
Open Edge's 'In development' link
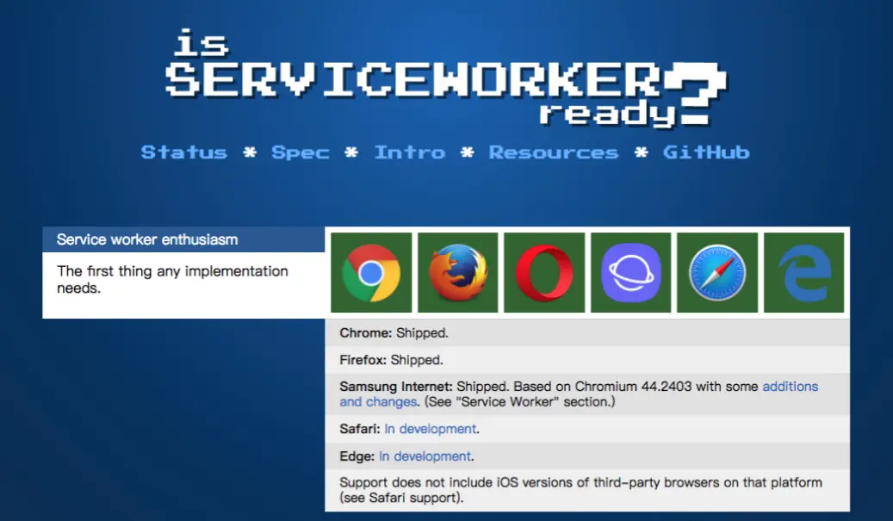click(x=425, y=456)
